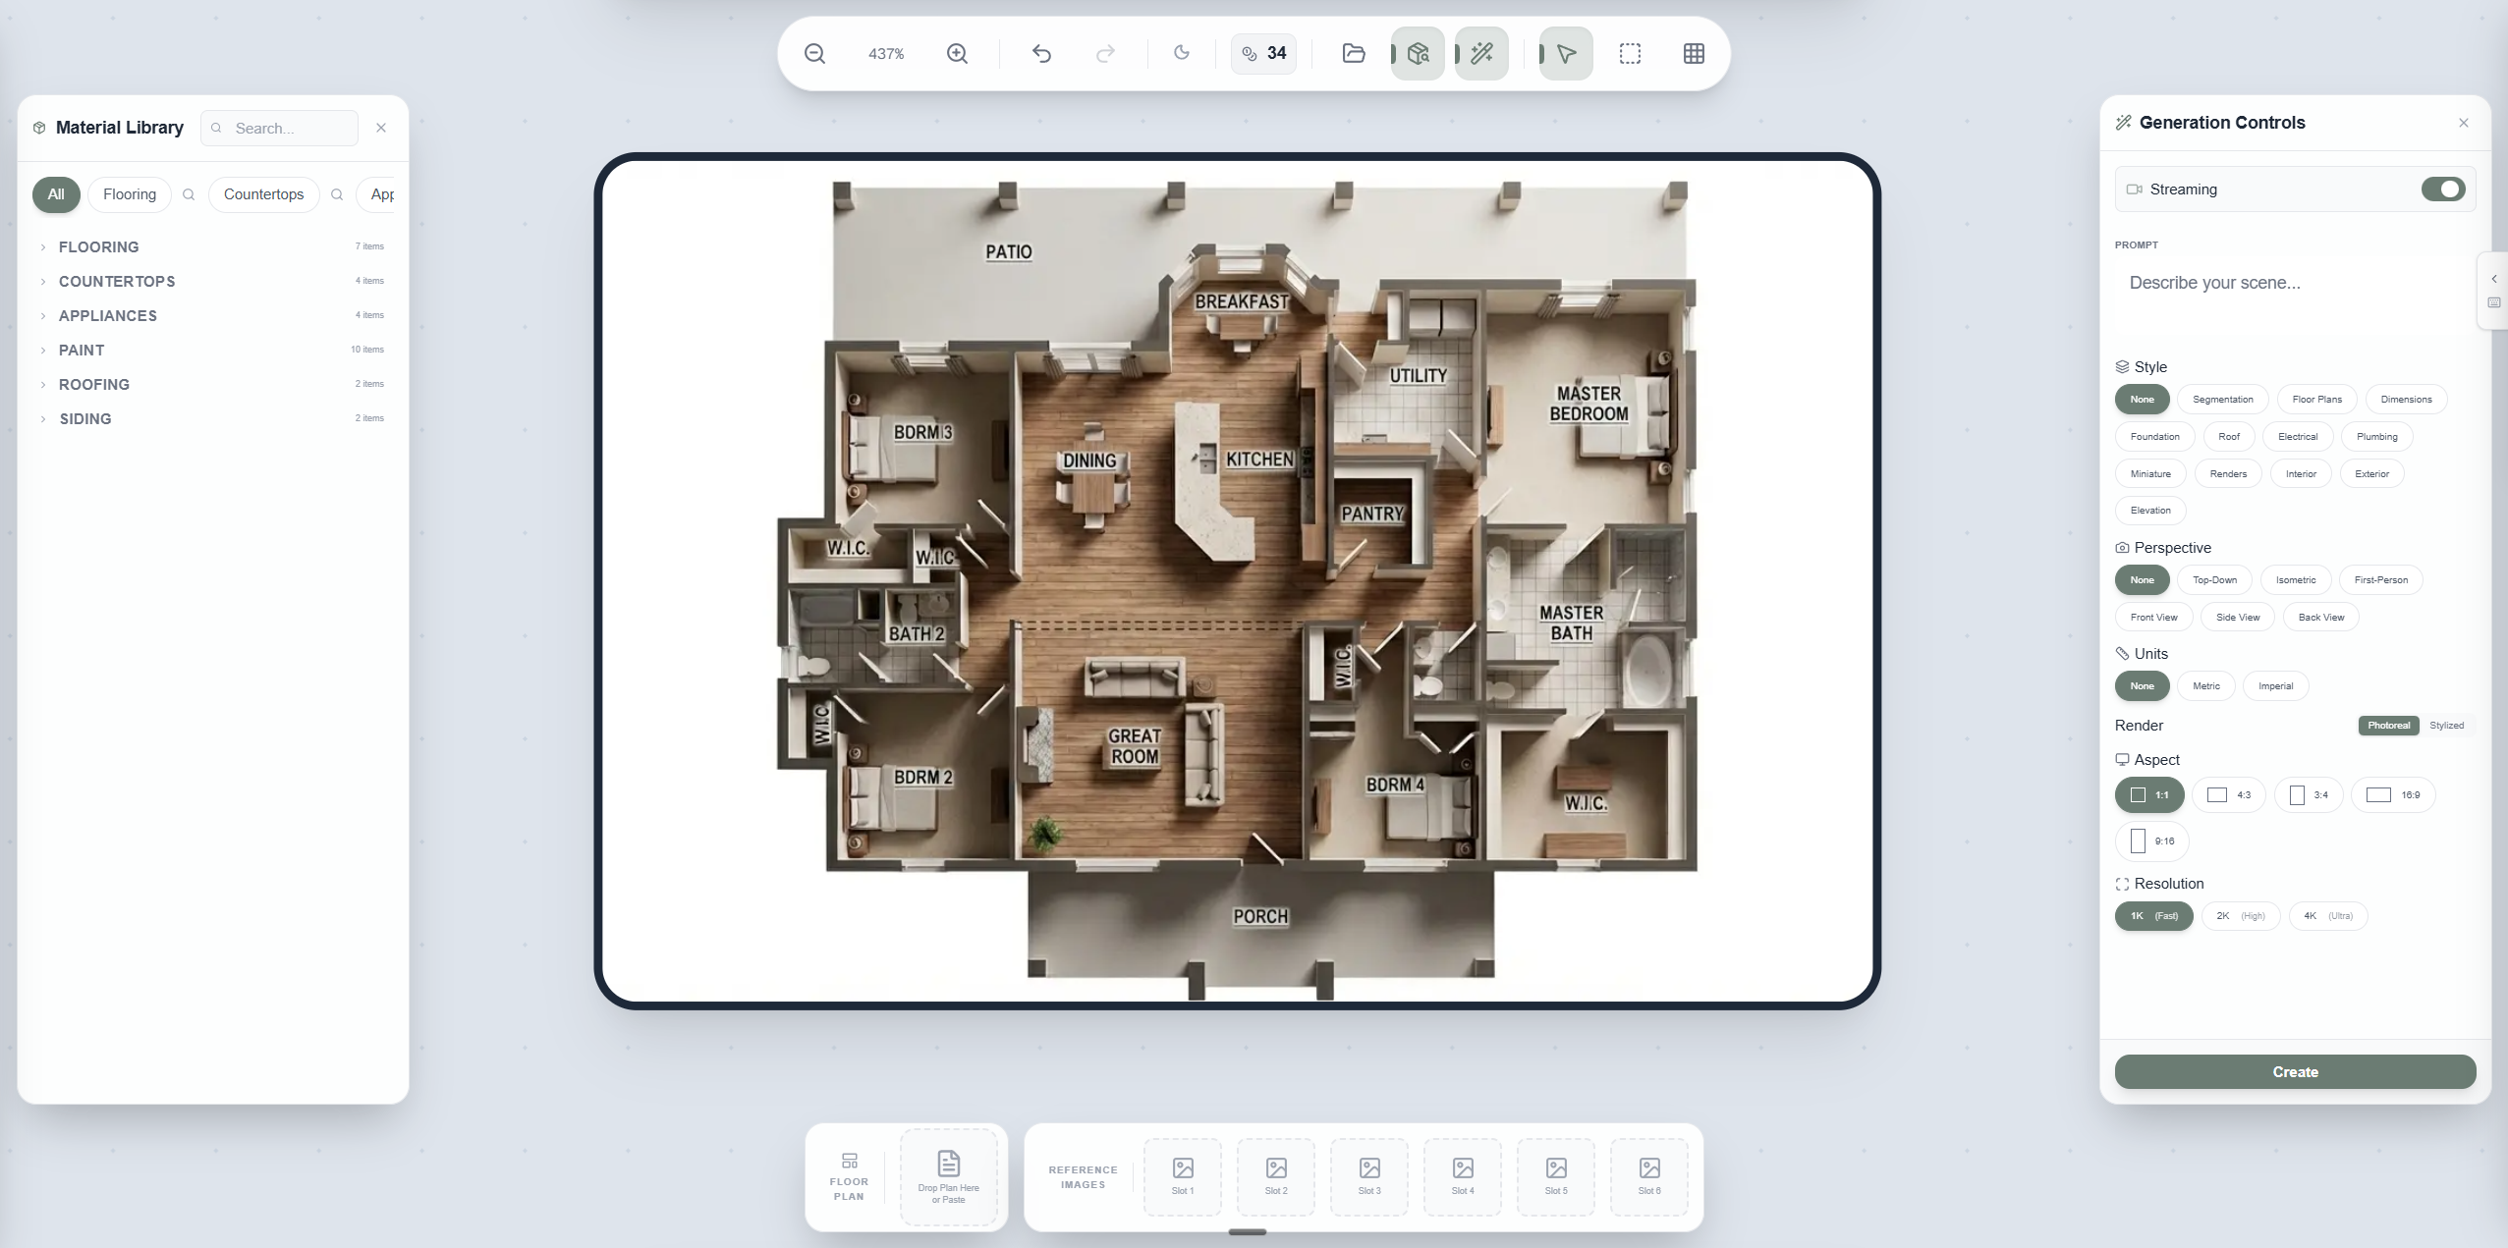Filter materials by Countertops tab
2508x1248 pixels.
[263, 194]
